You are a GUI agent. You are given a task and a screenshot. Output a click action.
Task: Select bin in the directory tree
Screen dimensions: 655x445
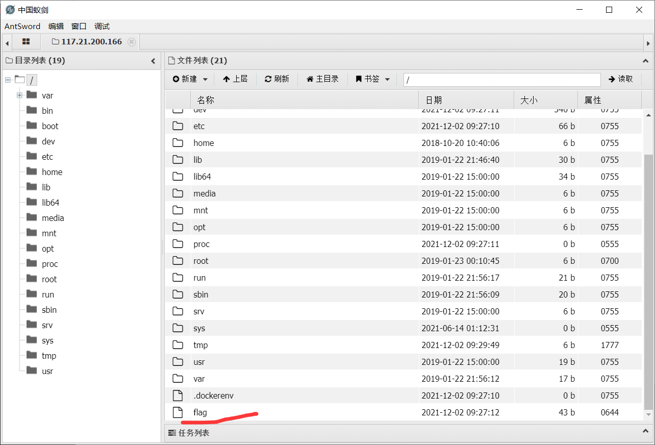click(47, 111)
